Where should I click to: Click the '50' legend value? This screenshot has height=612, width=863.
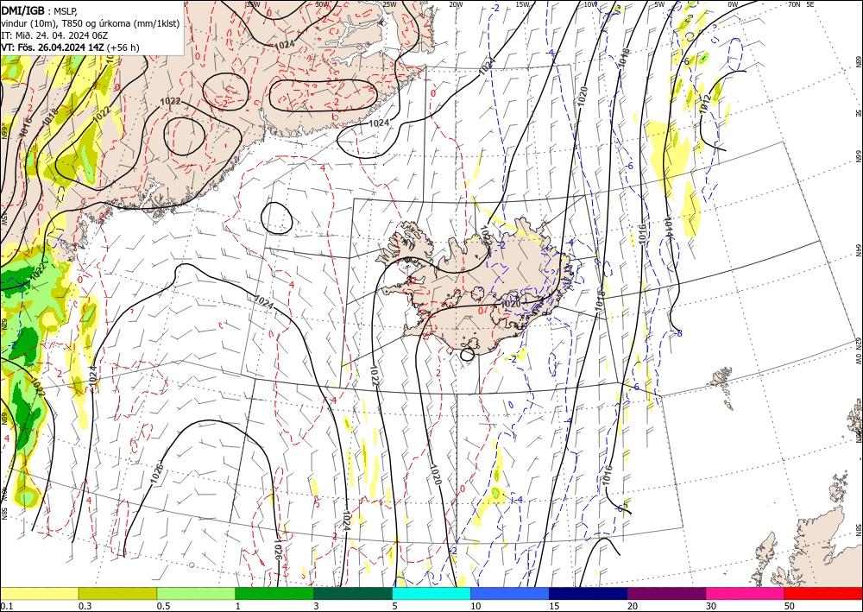click(x=790, y=606)
